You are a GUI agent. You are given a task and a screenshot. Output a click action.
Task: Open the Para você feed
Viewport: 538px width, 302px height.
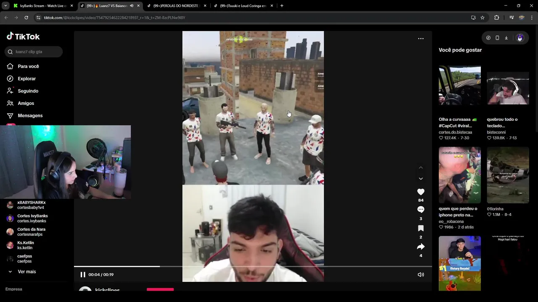[x=23, y=66]
